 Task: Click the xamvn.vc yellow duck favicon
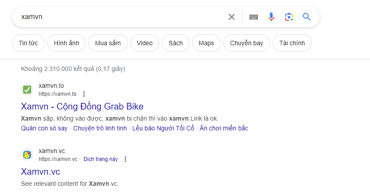coord(27,155)
